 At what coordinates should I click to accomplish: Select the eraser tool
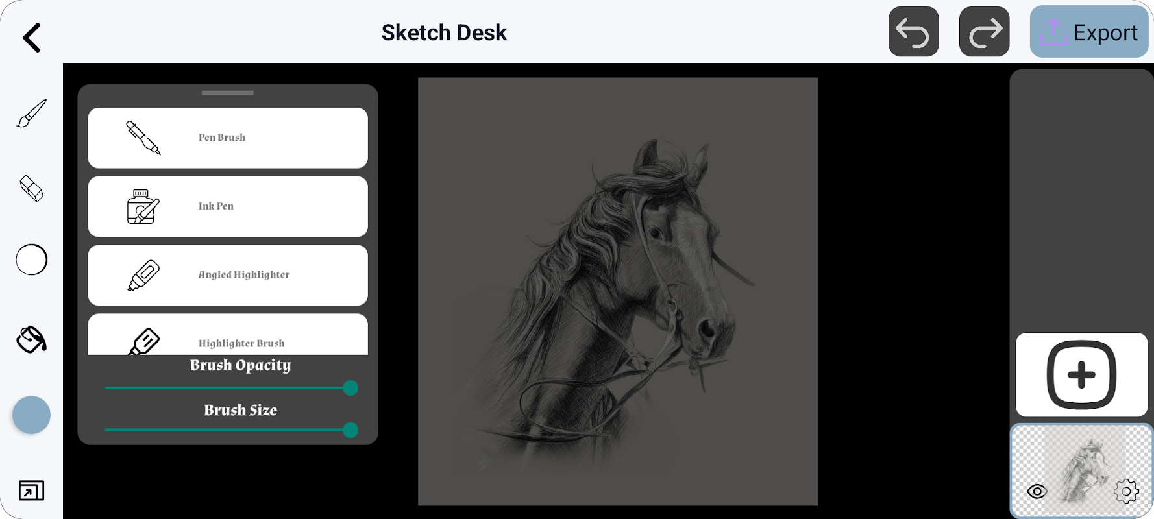(x=31, y=189)
